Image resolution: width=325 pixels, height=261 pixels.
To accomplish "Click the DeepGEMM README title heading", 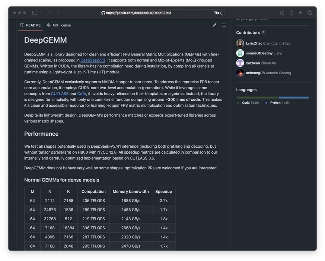I will [45, 40].
